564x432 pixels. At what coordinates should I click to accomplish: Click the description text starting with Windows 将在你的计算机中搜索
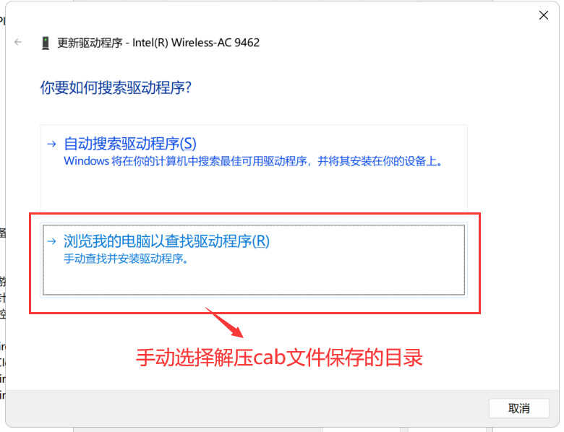tap(253, 161)
